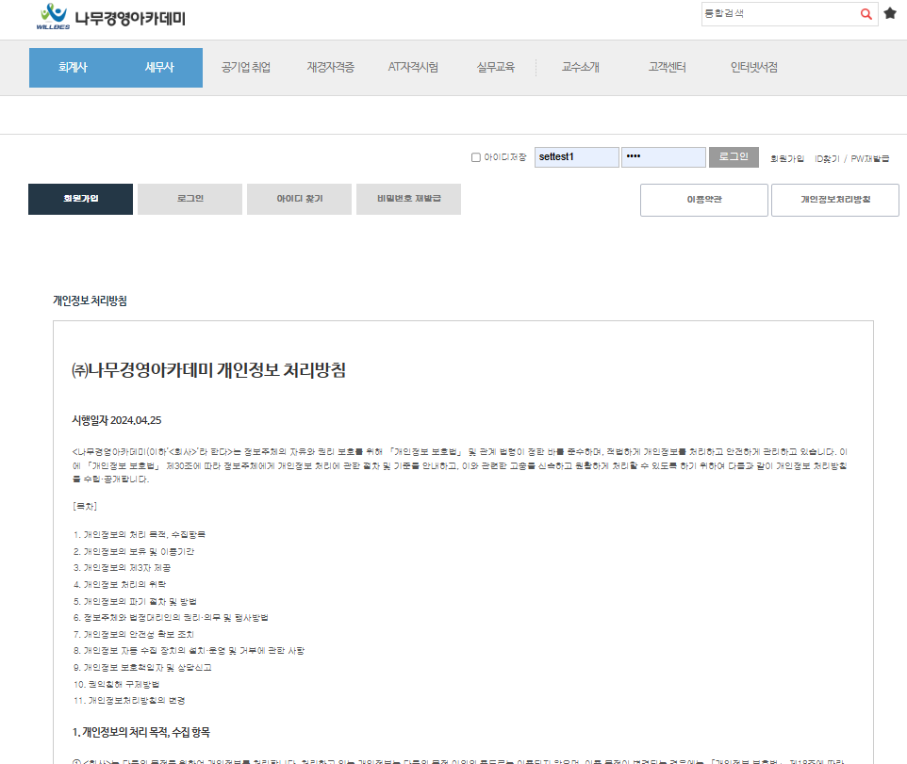907x764 pixels.
Task: Go to 재경자격증 menu item
Action: coord(330,67)
